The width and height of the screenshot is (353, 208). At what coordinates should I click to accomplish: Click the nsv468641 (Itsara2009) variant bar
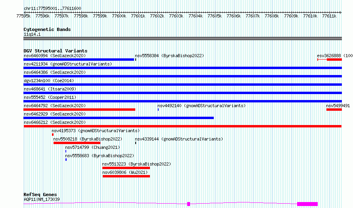[182, 93]
